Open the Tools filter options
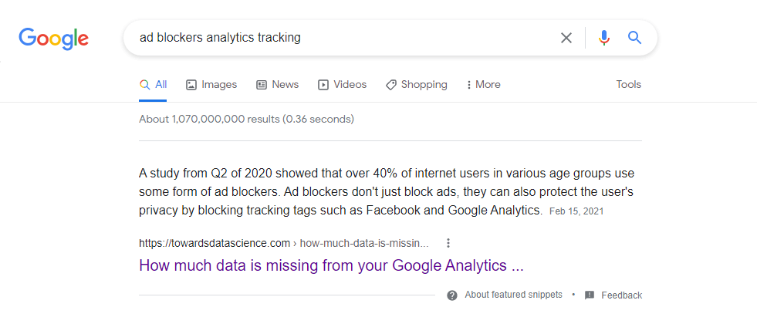The image size is (757, 324). coord(628,85)
